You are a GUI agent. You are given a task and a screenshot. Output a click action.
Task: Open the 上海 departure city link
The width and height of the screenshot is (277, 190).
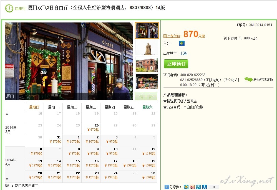(183, 53)
